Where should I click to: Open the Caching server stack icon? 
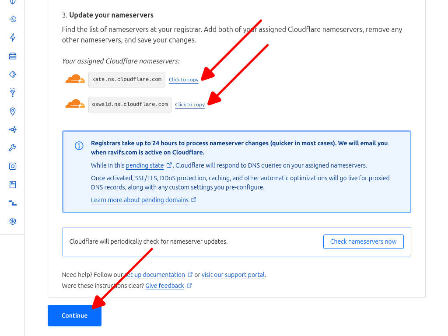(12, 56)
